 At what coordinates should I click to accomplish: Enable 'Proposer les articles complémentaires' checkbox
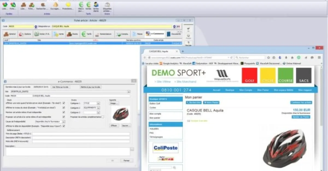click(x=103, y=117)
